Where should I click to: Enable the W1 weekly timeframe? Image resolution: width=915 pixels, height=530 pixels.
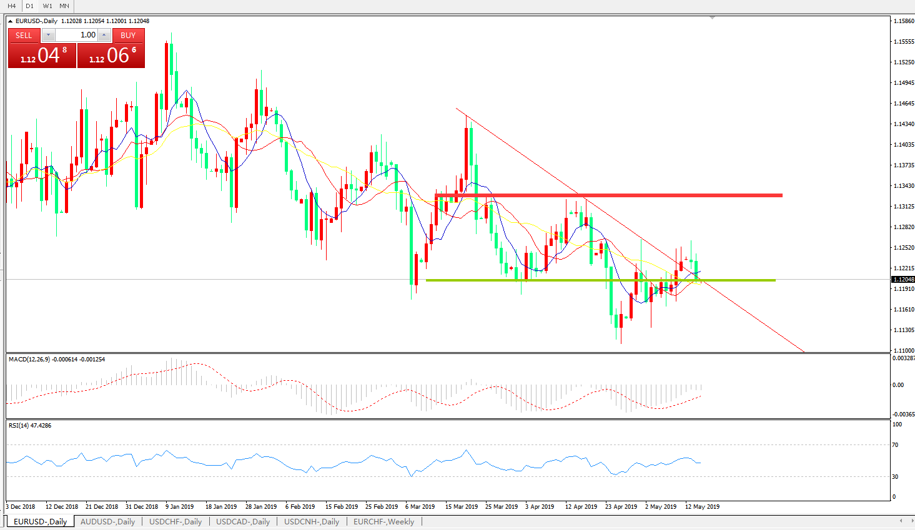click(x=47, y=6)
